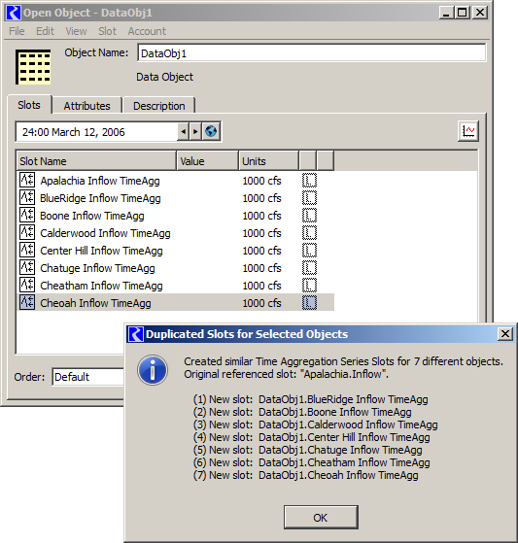This screenshot has height=543, width=518.
Task: Click the Boone Inflow TimeAgg slot icon
Action: (x=27, y=215)
